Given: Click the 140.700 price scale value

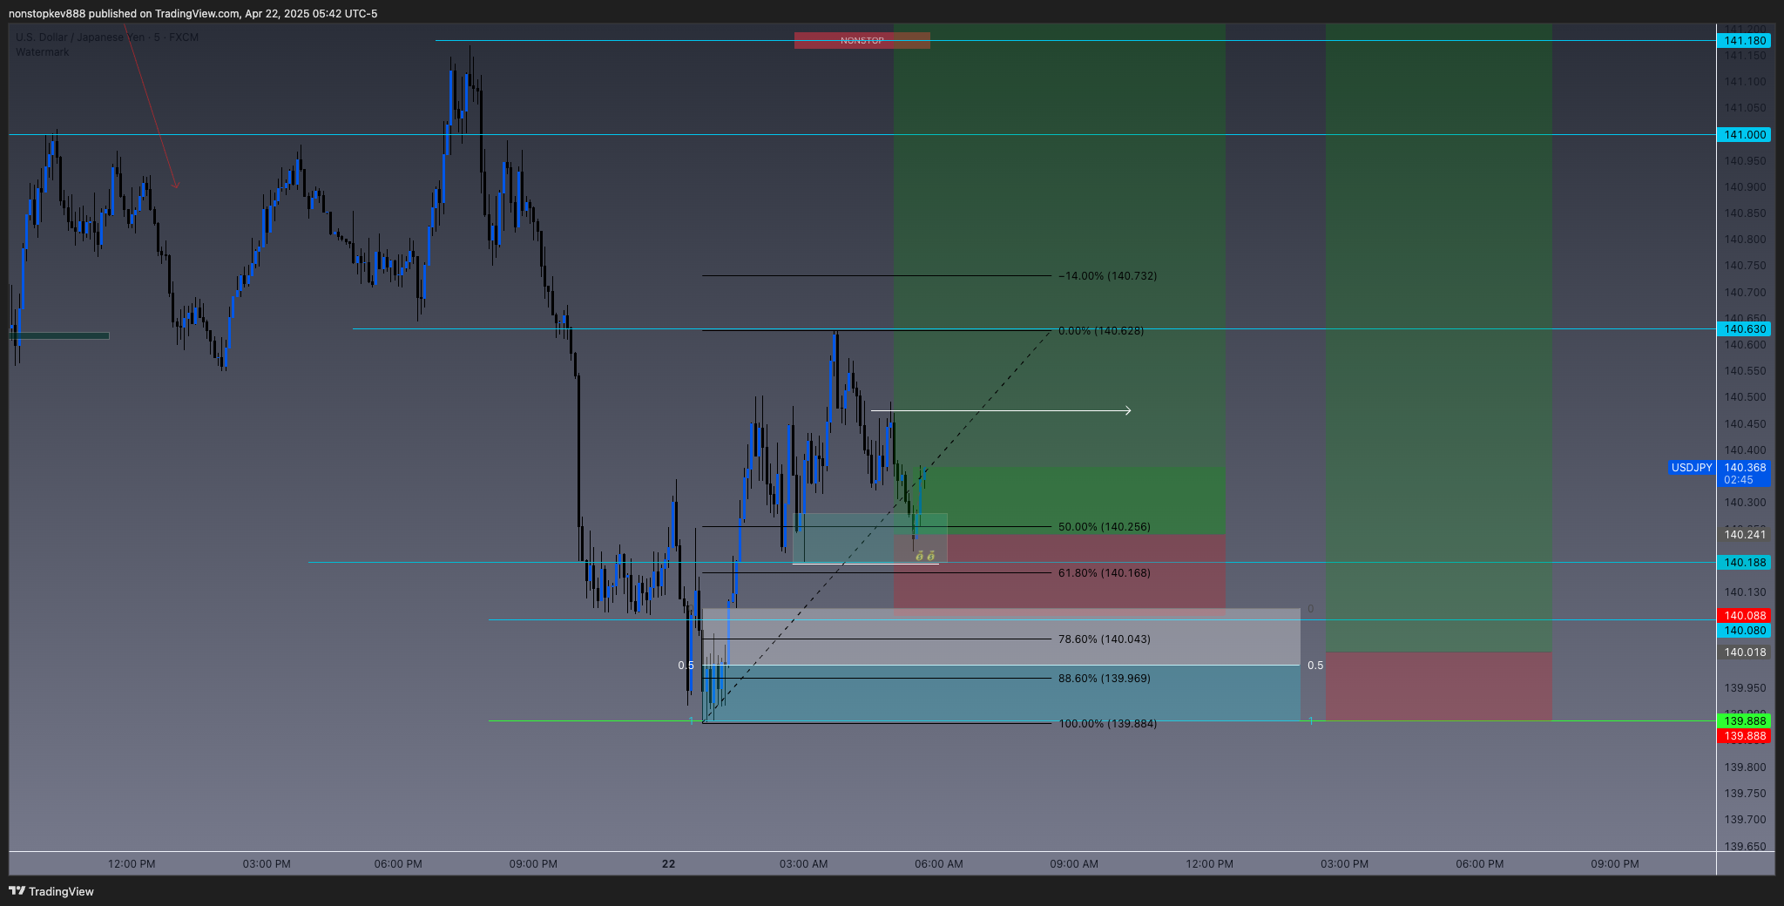Looking at the screenshot, I should (1746, 293).
